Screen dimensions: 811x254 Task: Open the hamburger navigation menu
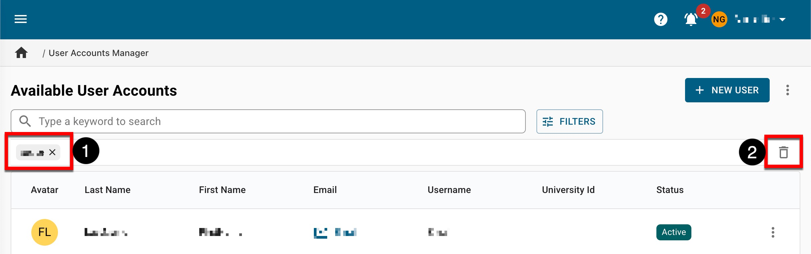point(21,19)
